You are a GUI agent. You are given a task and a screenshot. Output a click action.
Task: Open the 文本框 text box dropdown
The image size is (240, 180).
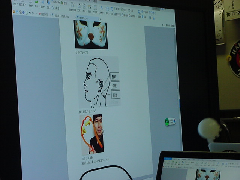[x=96, y=12]
